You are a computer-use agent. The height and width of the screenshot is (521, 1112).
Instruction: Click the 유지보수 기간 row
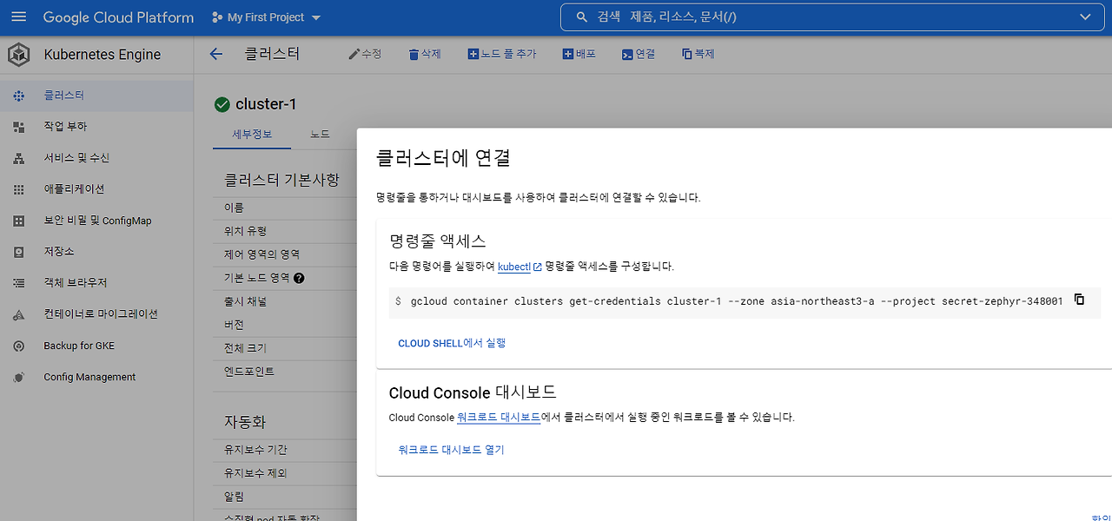tap(285, 450)
